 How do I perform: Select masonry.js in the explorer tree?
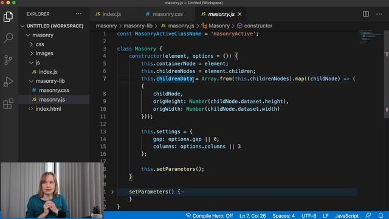[x=52, y=99]
